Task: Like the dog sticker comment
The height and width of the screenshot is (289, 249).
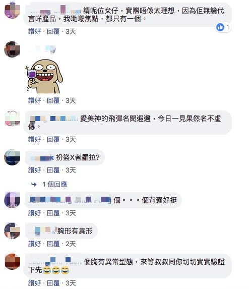Action: 34,101
